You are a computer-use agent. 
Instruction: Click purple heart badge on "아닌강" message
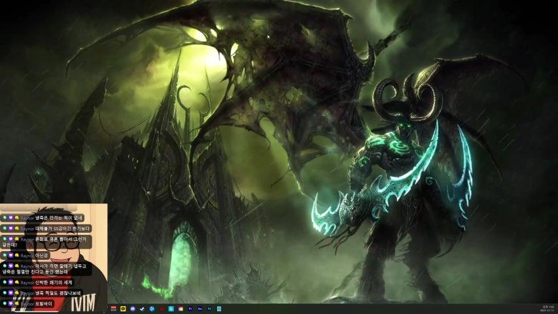pos(10,255)
